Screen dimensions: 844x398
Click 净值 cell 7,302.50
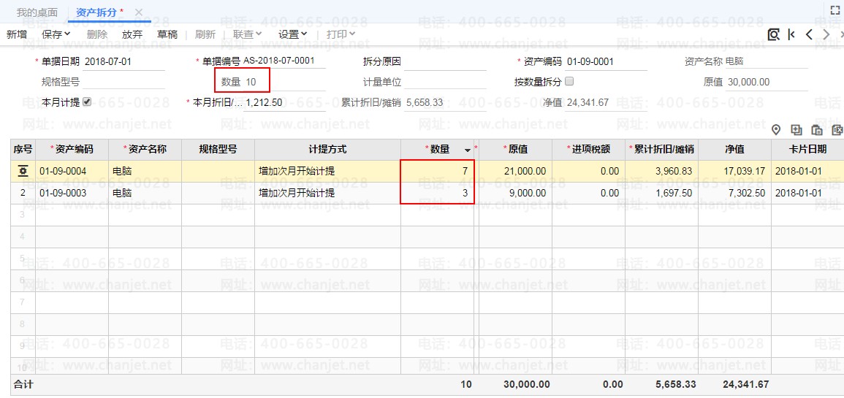(x=734, y=193)
